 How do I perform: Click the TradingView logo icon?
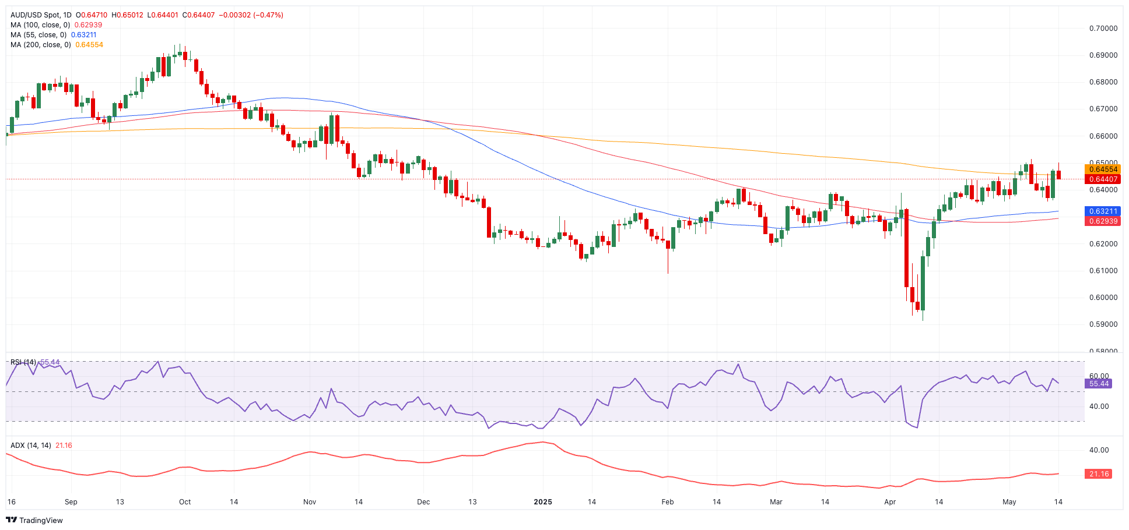(x=11, y=520)
